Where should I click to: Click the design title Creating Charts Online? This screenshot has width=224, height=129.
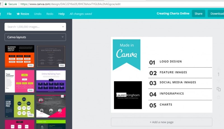[173, 13]
